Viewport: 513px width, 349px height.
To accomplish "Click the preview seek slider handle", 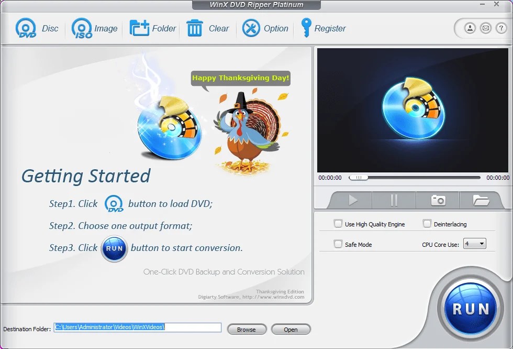I will (x=358, y=178).
